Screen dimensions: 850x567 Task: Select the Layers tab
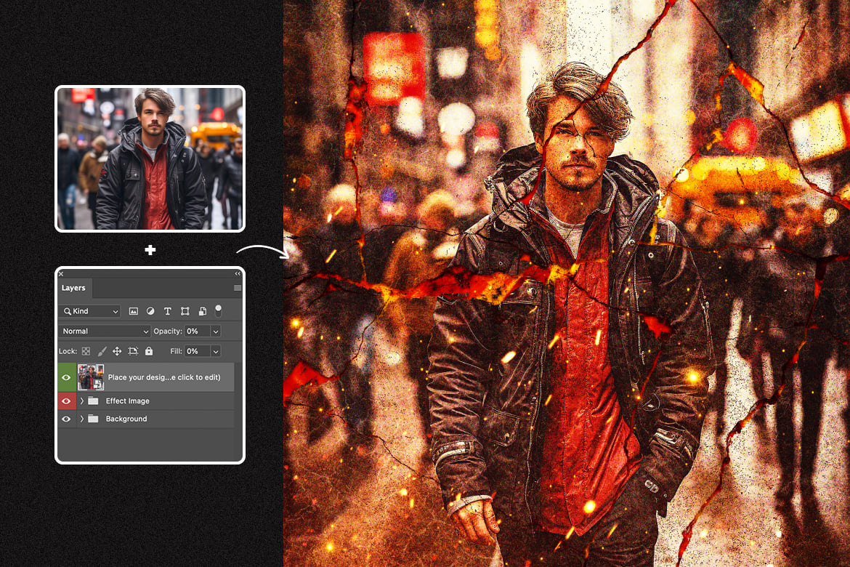click(73, 288)
